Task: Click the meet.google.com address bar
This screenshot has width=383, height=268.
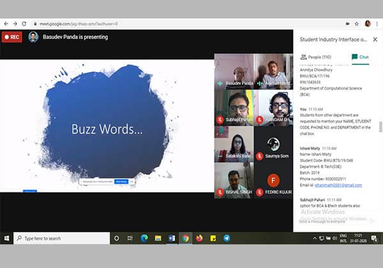Action: point(128,24)
